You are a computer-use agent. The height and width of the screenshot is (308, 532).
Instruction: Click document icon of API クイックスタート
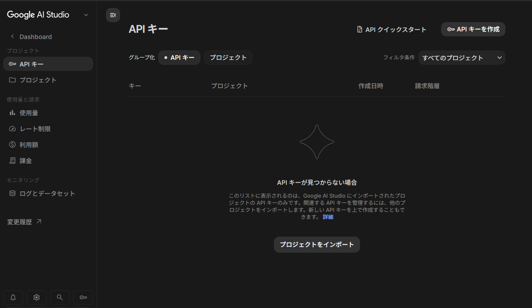tap(360, 29)
